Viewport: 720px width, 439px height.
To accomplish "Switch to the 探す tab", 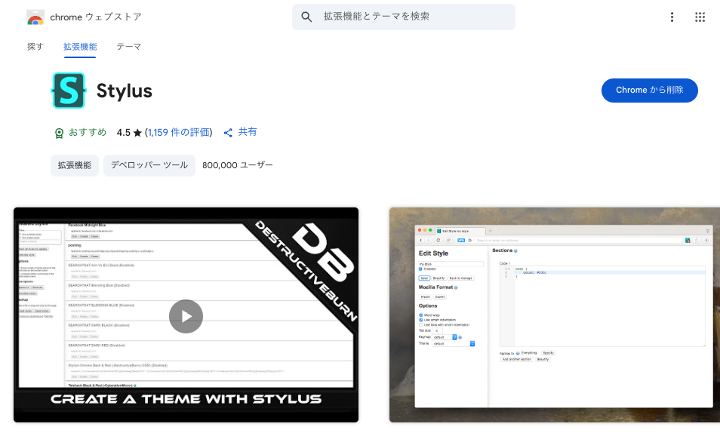I will [35, 47].
